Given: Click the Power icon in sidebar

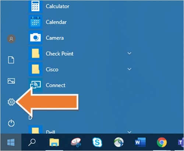Looking at the screenshot, I should 11,123.
